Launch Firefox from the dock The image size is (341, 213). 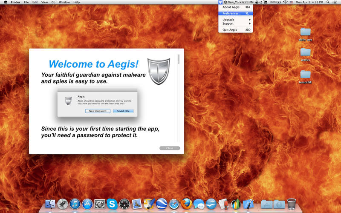pos(187,204)
